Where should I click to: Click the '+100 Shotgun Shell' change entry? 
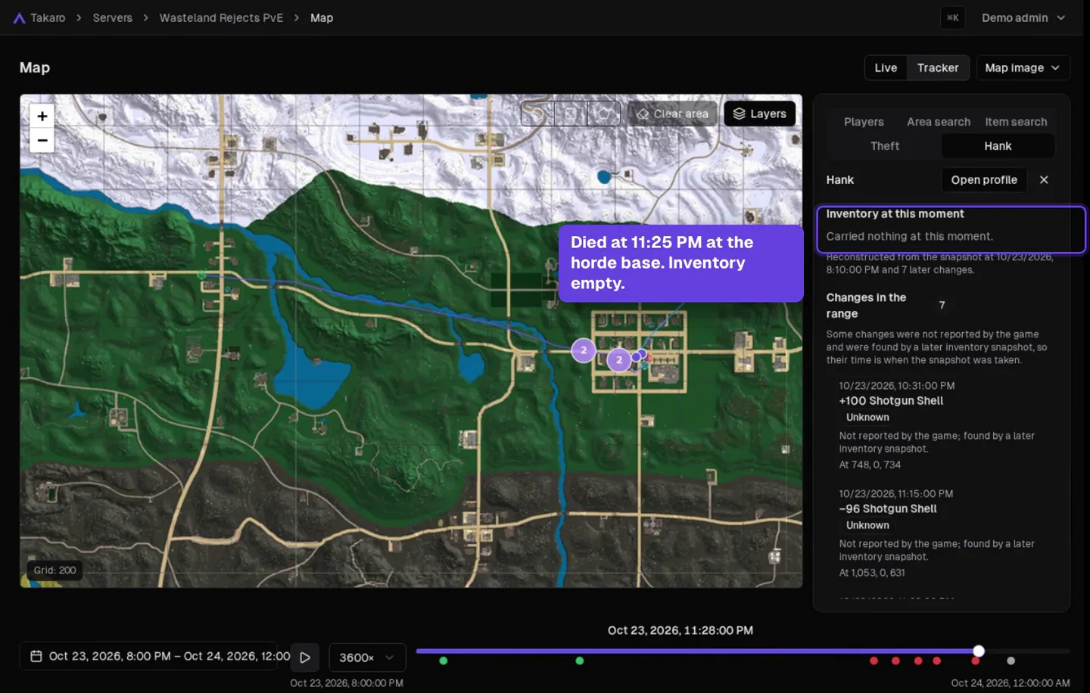point(891,401)
